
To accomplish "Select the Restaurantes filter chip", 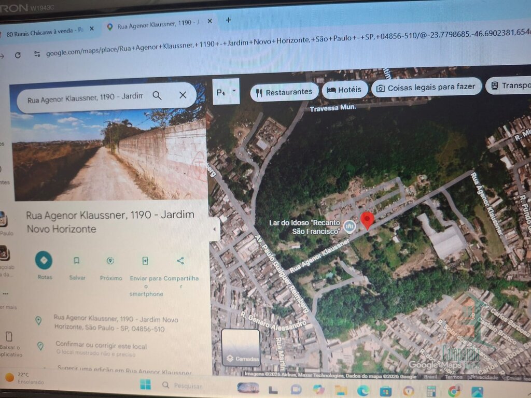I will pyautogui.click(x=284, y=92).
